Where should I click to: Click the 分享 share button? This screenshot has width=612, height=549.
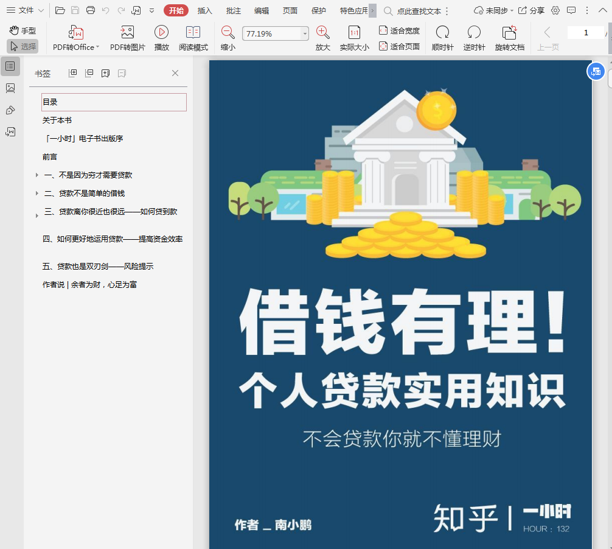[531, 10]
